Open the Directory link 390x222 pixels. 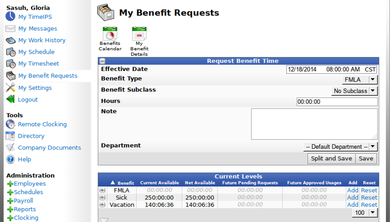point(31,136)
